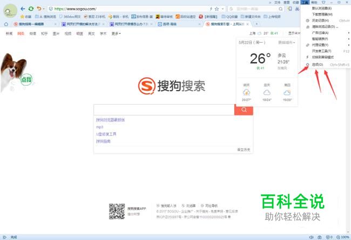Click the lightning speed-mode icon in address bar
The width and height of the screenshot is (351, 240).
(x=211, y=9)
